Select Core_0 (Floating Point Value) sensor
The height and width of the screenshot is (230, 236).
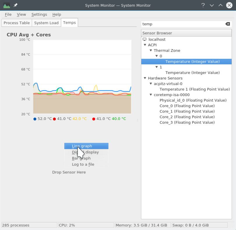tap(187, 106)
